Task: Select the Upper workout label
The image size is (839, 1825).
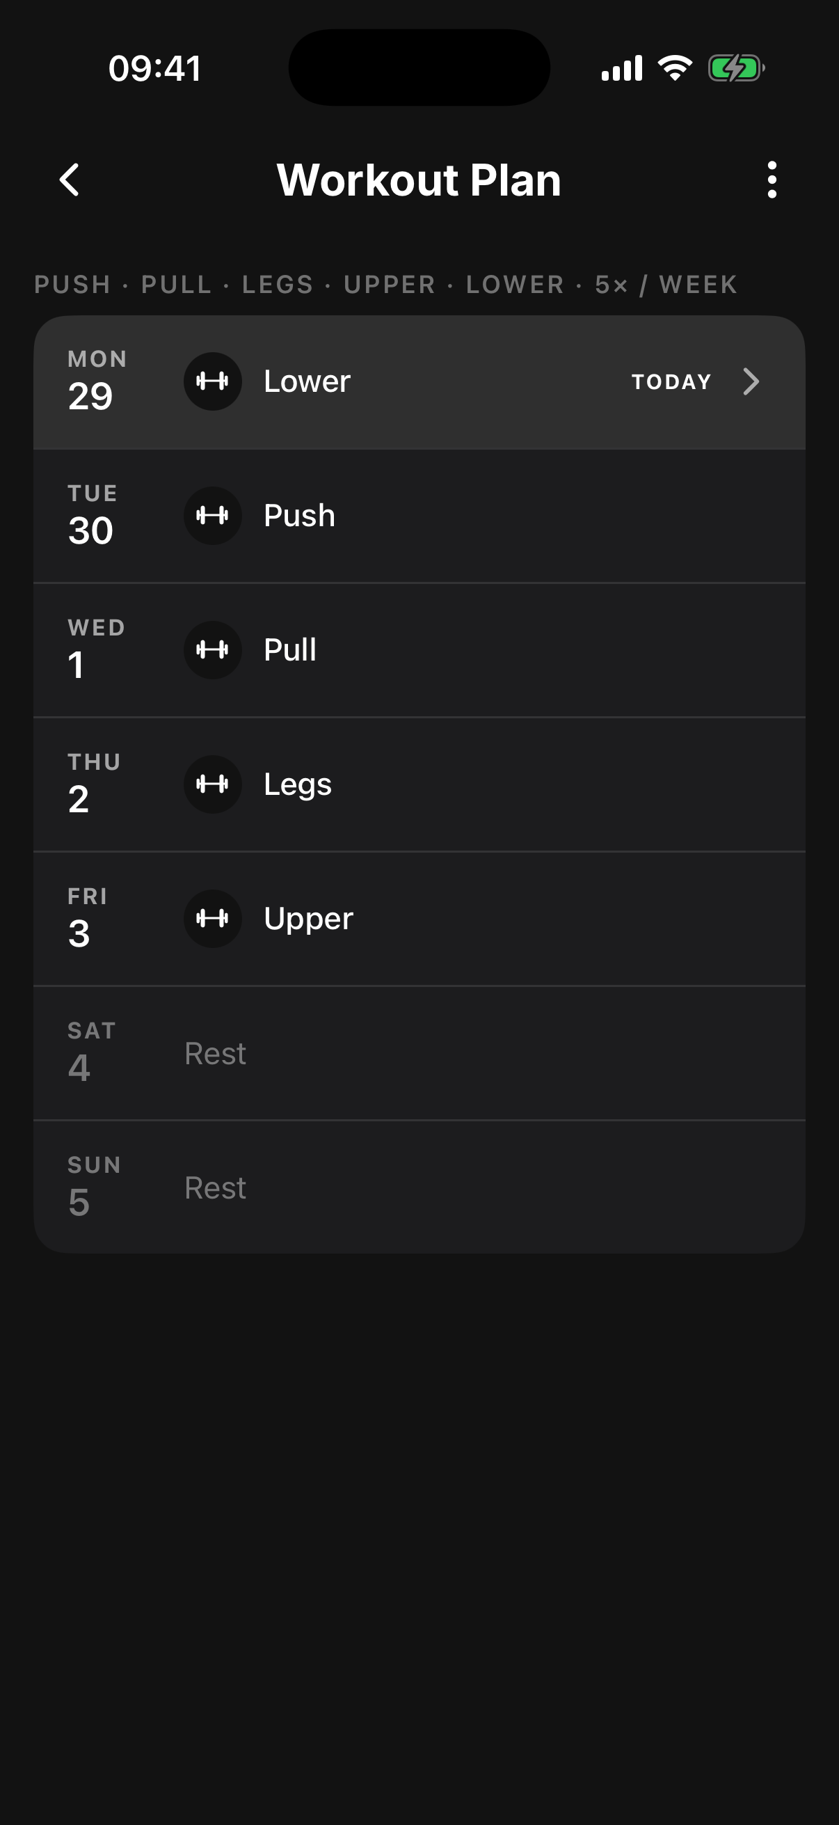Action: [308, 919]
